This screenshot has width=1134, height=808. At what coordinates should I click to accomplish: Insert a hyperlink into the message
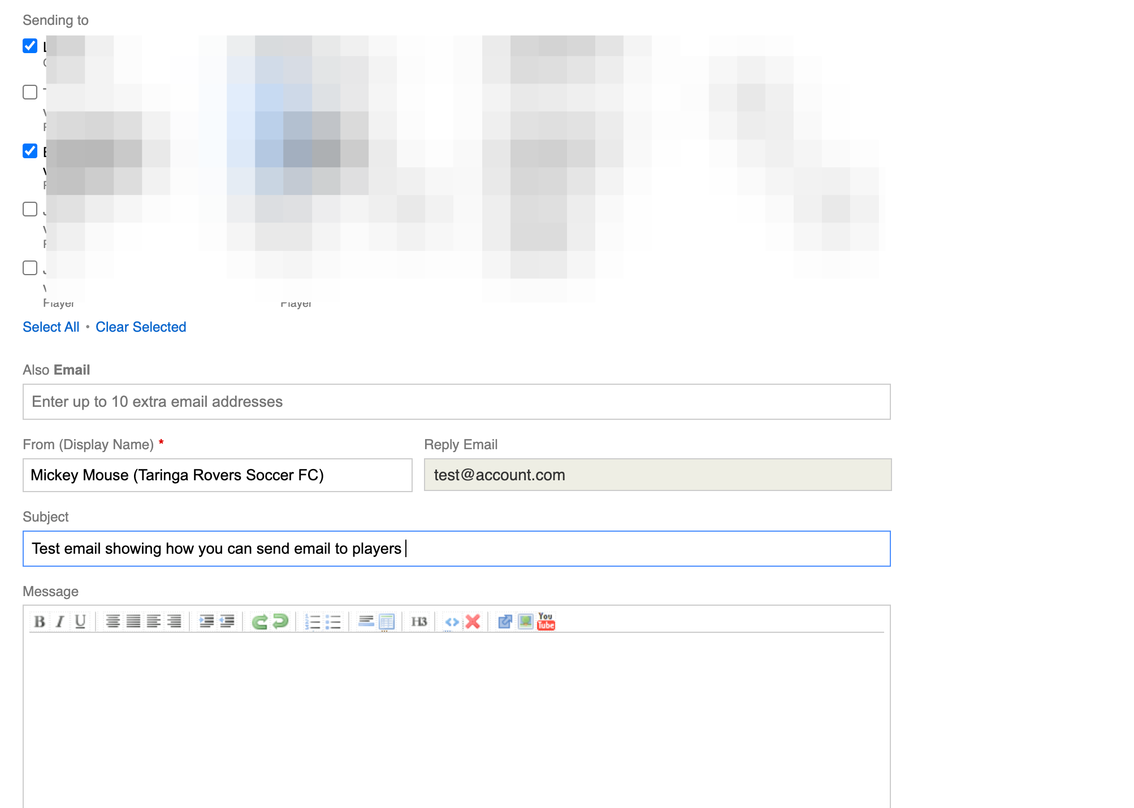[505, 622]
